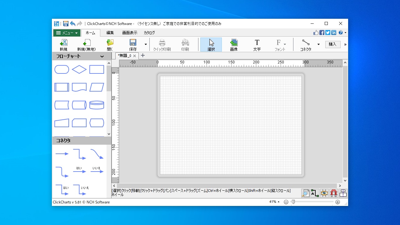The width and height of the screenshot is (400, 225).
Task: Click the shapes panel vertical scrollbar
Action: (109, 78)
